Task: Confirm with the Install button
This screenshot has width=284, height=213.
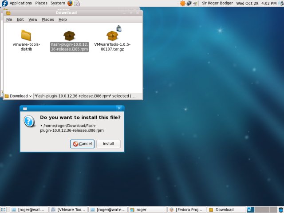Action: click(x=108, y=144)
